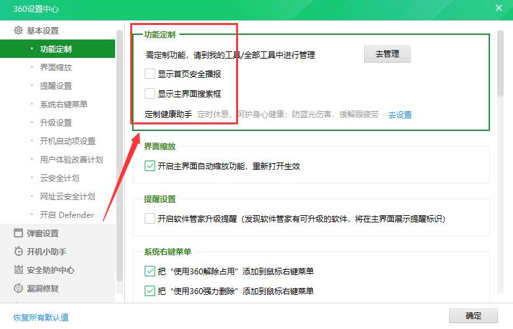Click the gear icon beside 基本设置
Screen dimensions: 513x329
tap(18, 30)
